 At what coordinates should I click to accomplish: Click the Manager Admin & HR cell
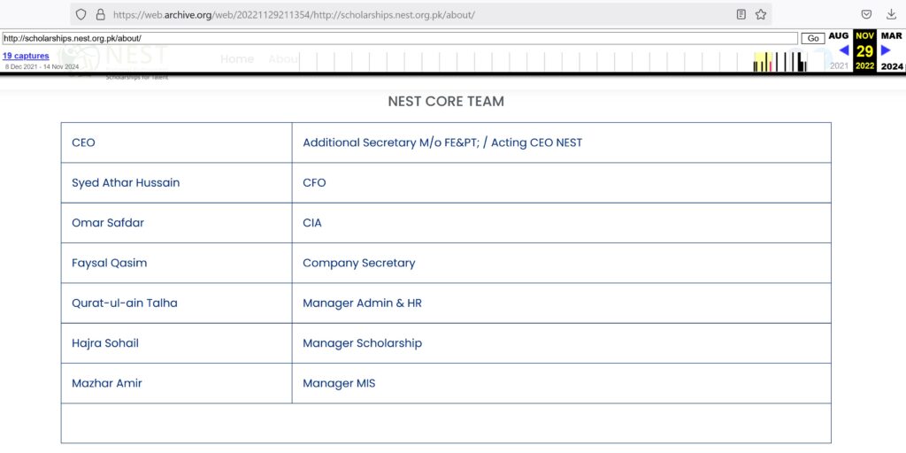click(x=562, y=303)
